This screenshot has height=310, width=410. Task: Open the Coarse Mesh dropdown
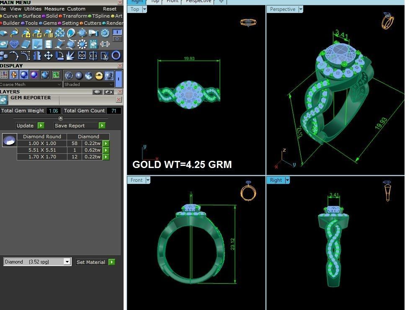[x=31, y=85]
